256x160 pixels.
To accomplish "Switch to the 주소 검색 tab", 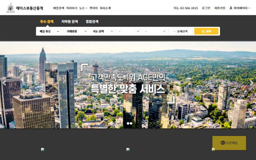I will click(x=47, y=22).
